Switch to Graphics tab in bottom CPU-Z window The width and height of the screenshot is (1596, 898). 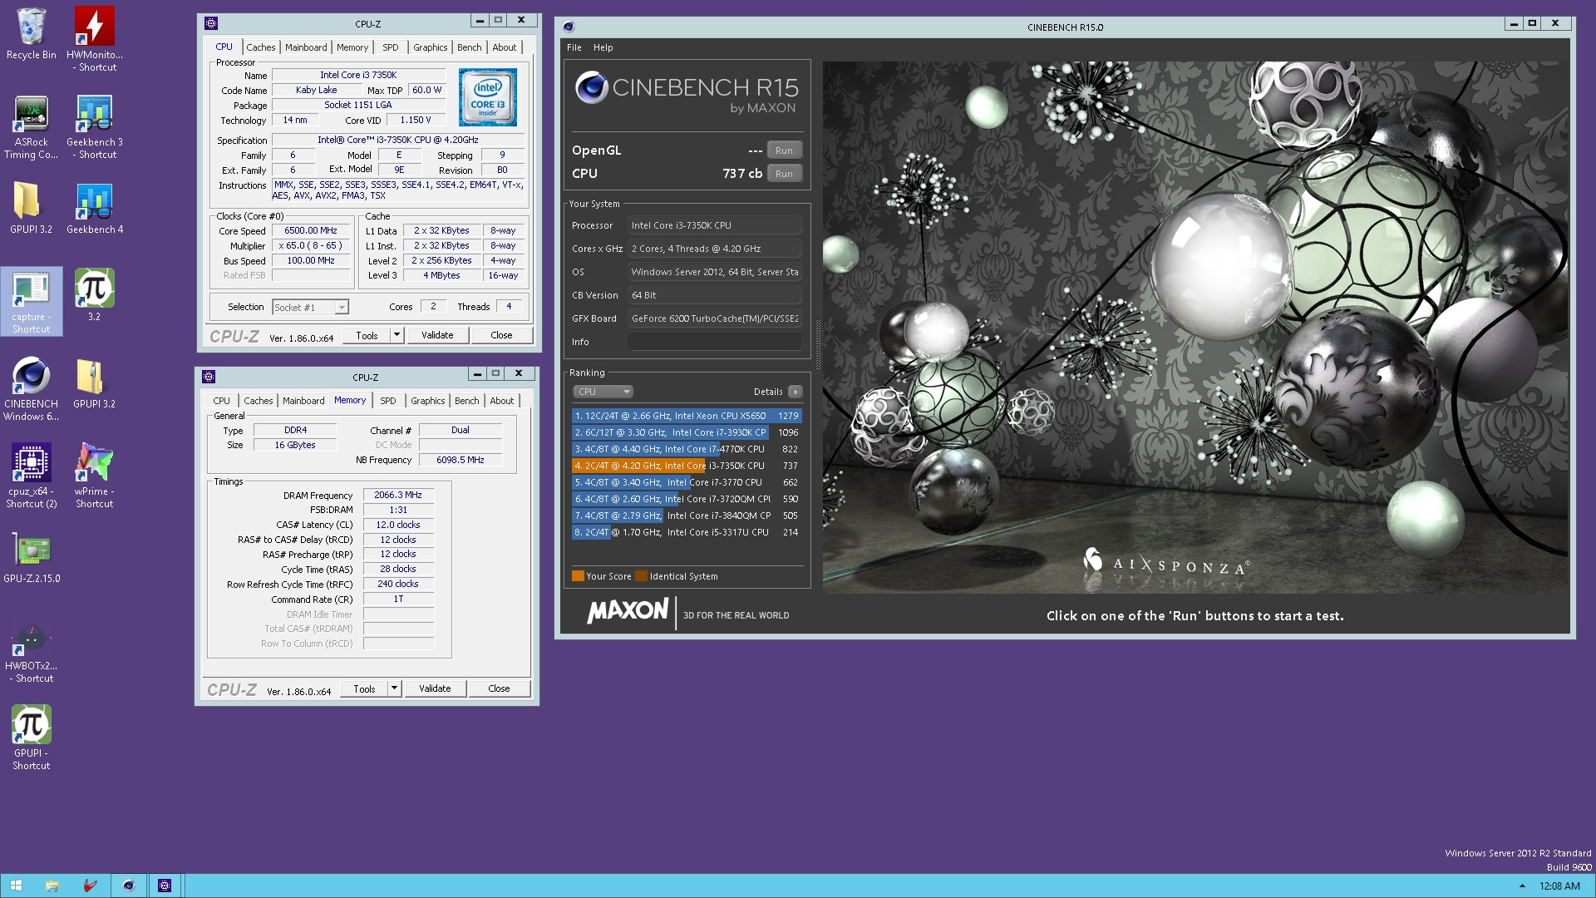click(428, 401)
